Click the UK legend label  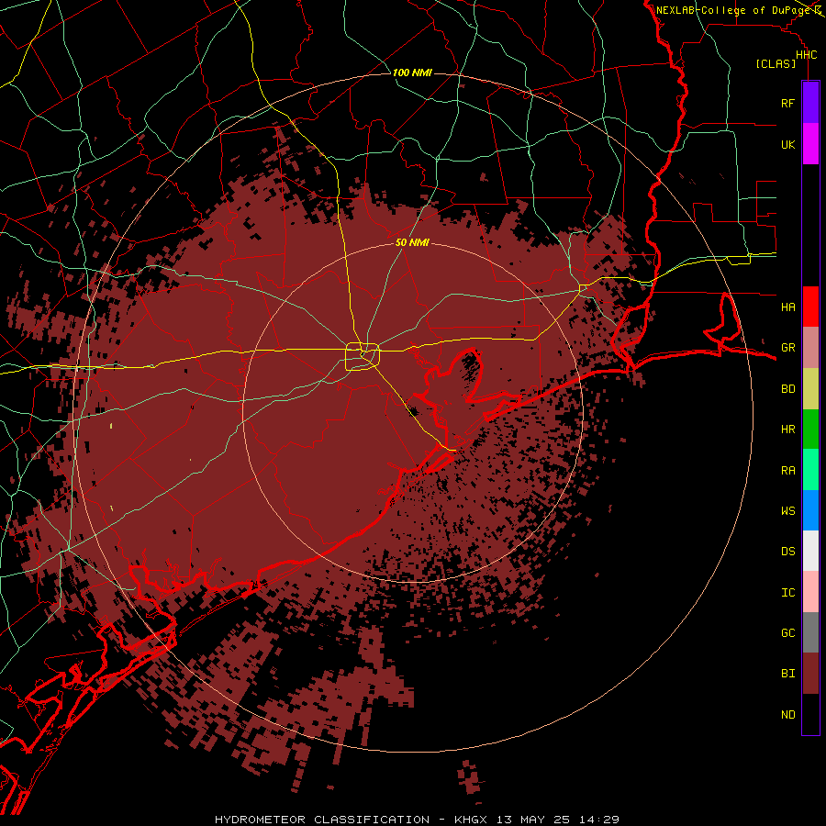coord(787,144)
